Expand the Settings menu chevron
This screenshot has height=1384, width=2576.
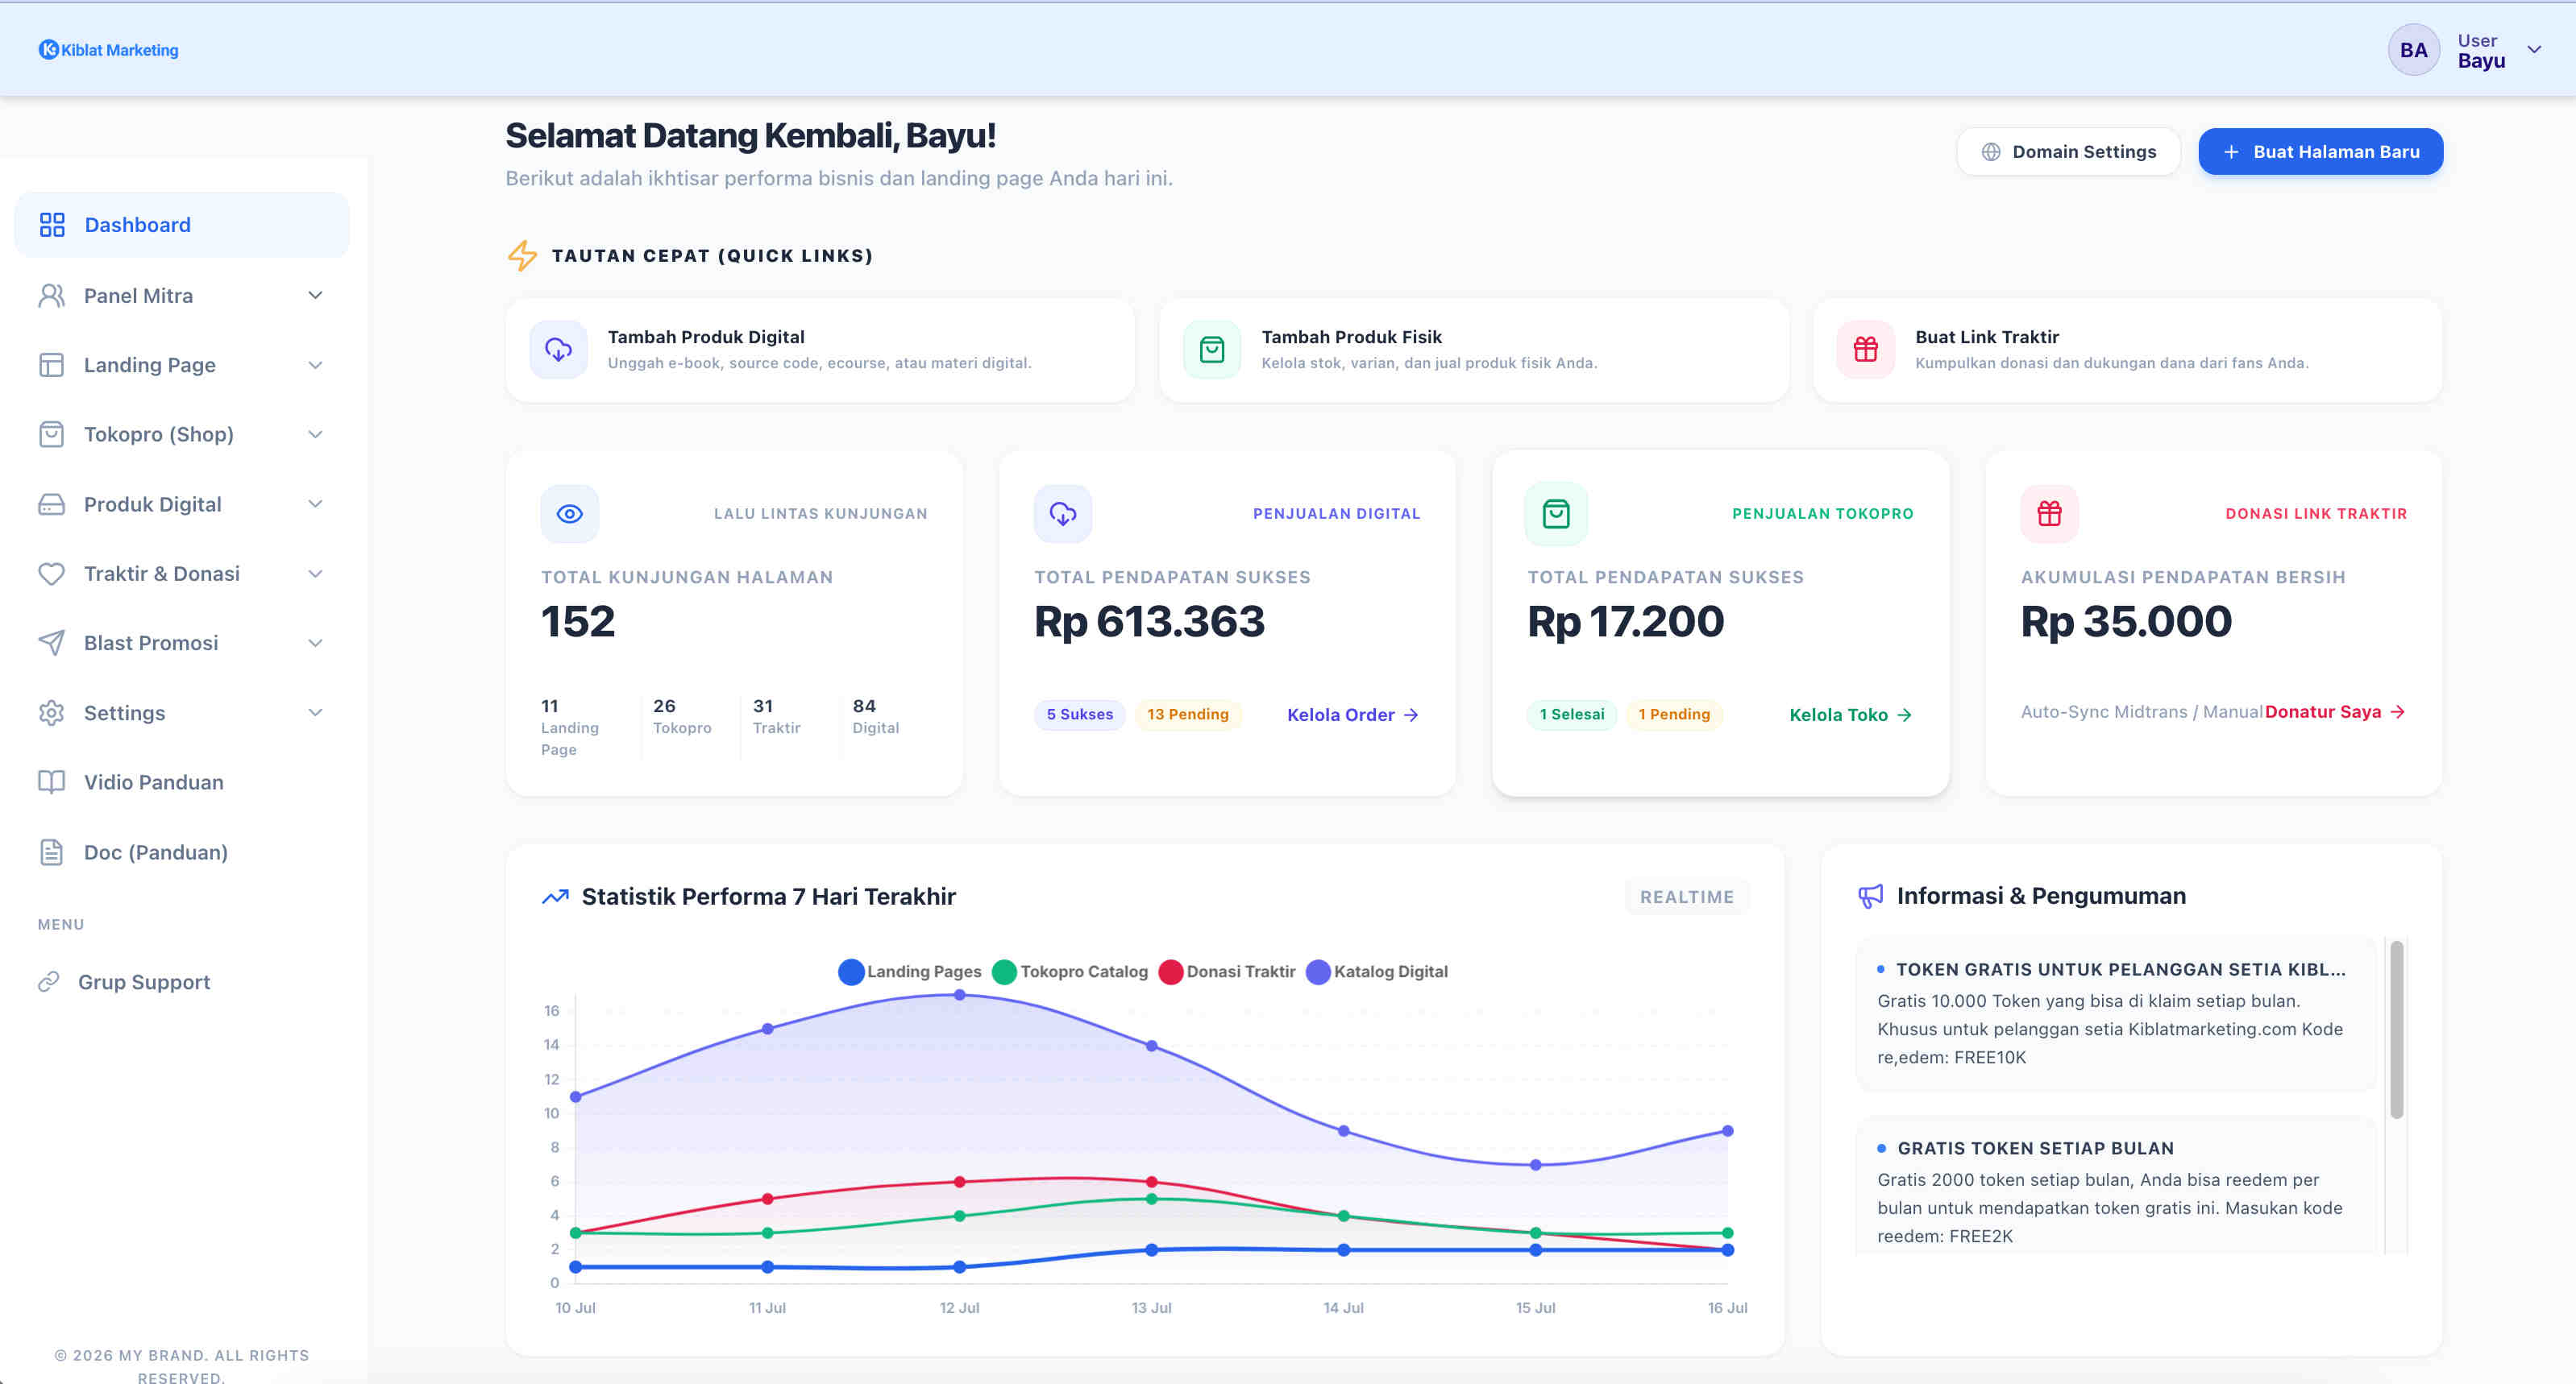pyautogui.click(x=315, y=712)
